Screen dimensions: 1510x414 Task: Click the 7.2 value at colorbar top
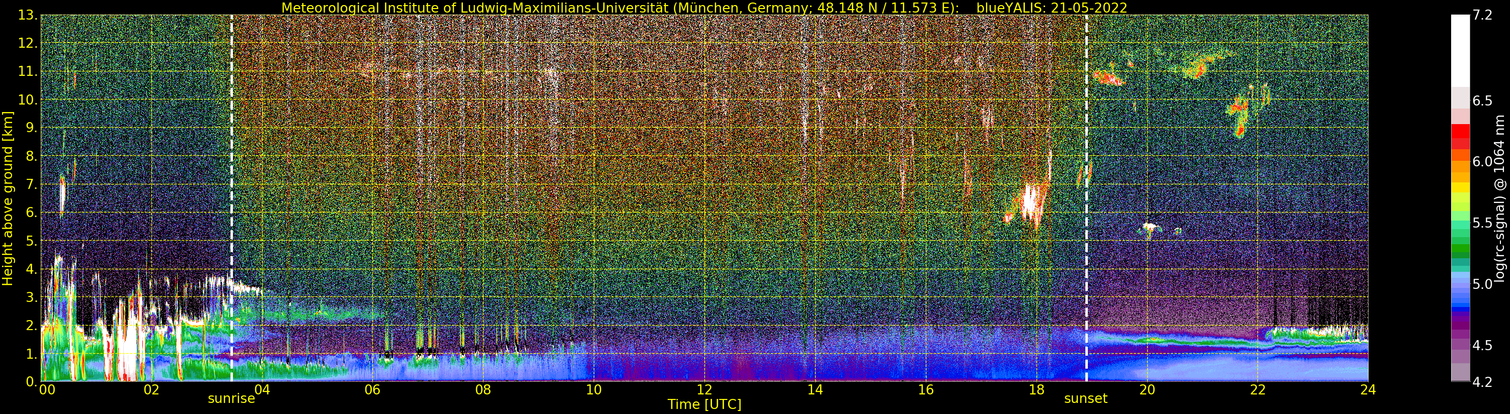[x=1482, y=15]
